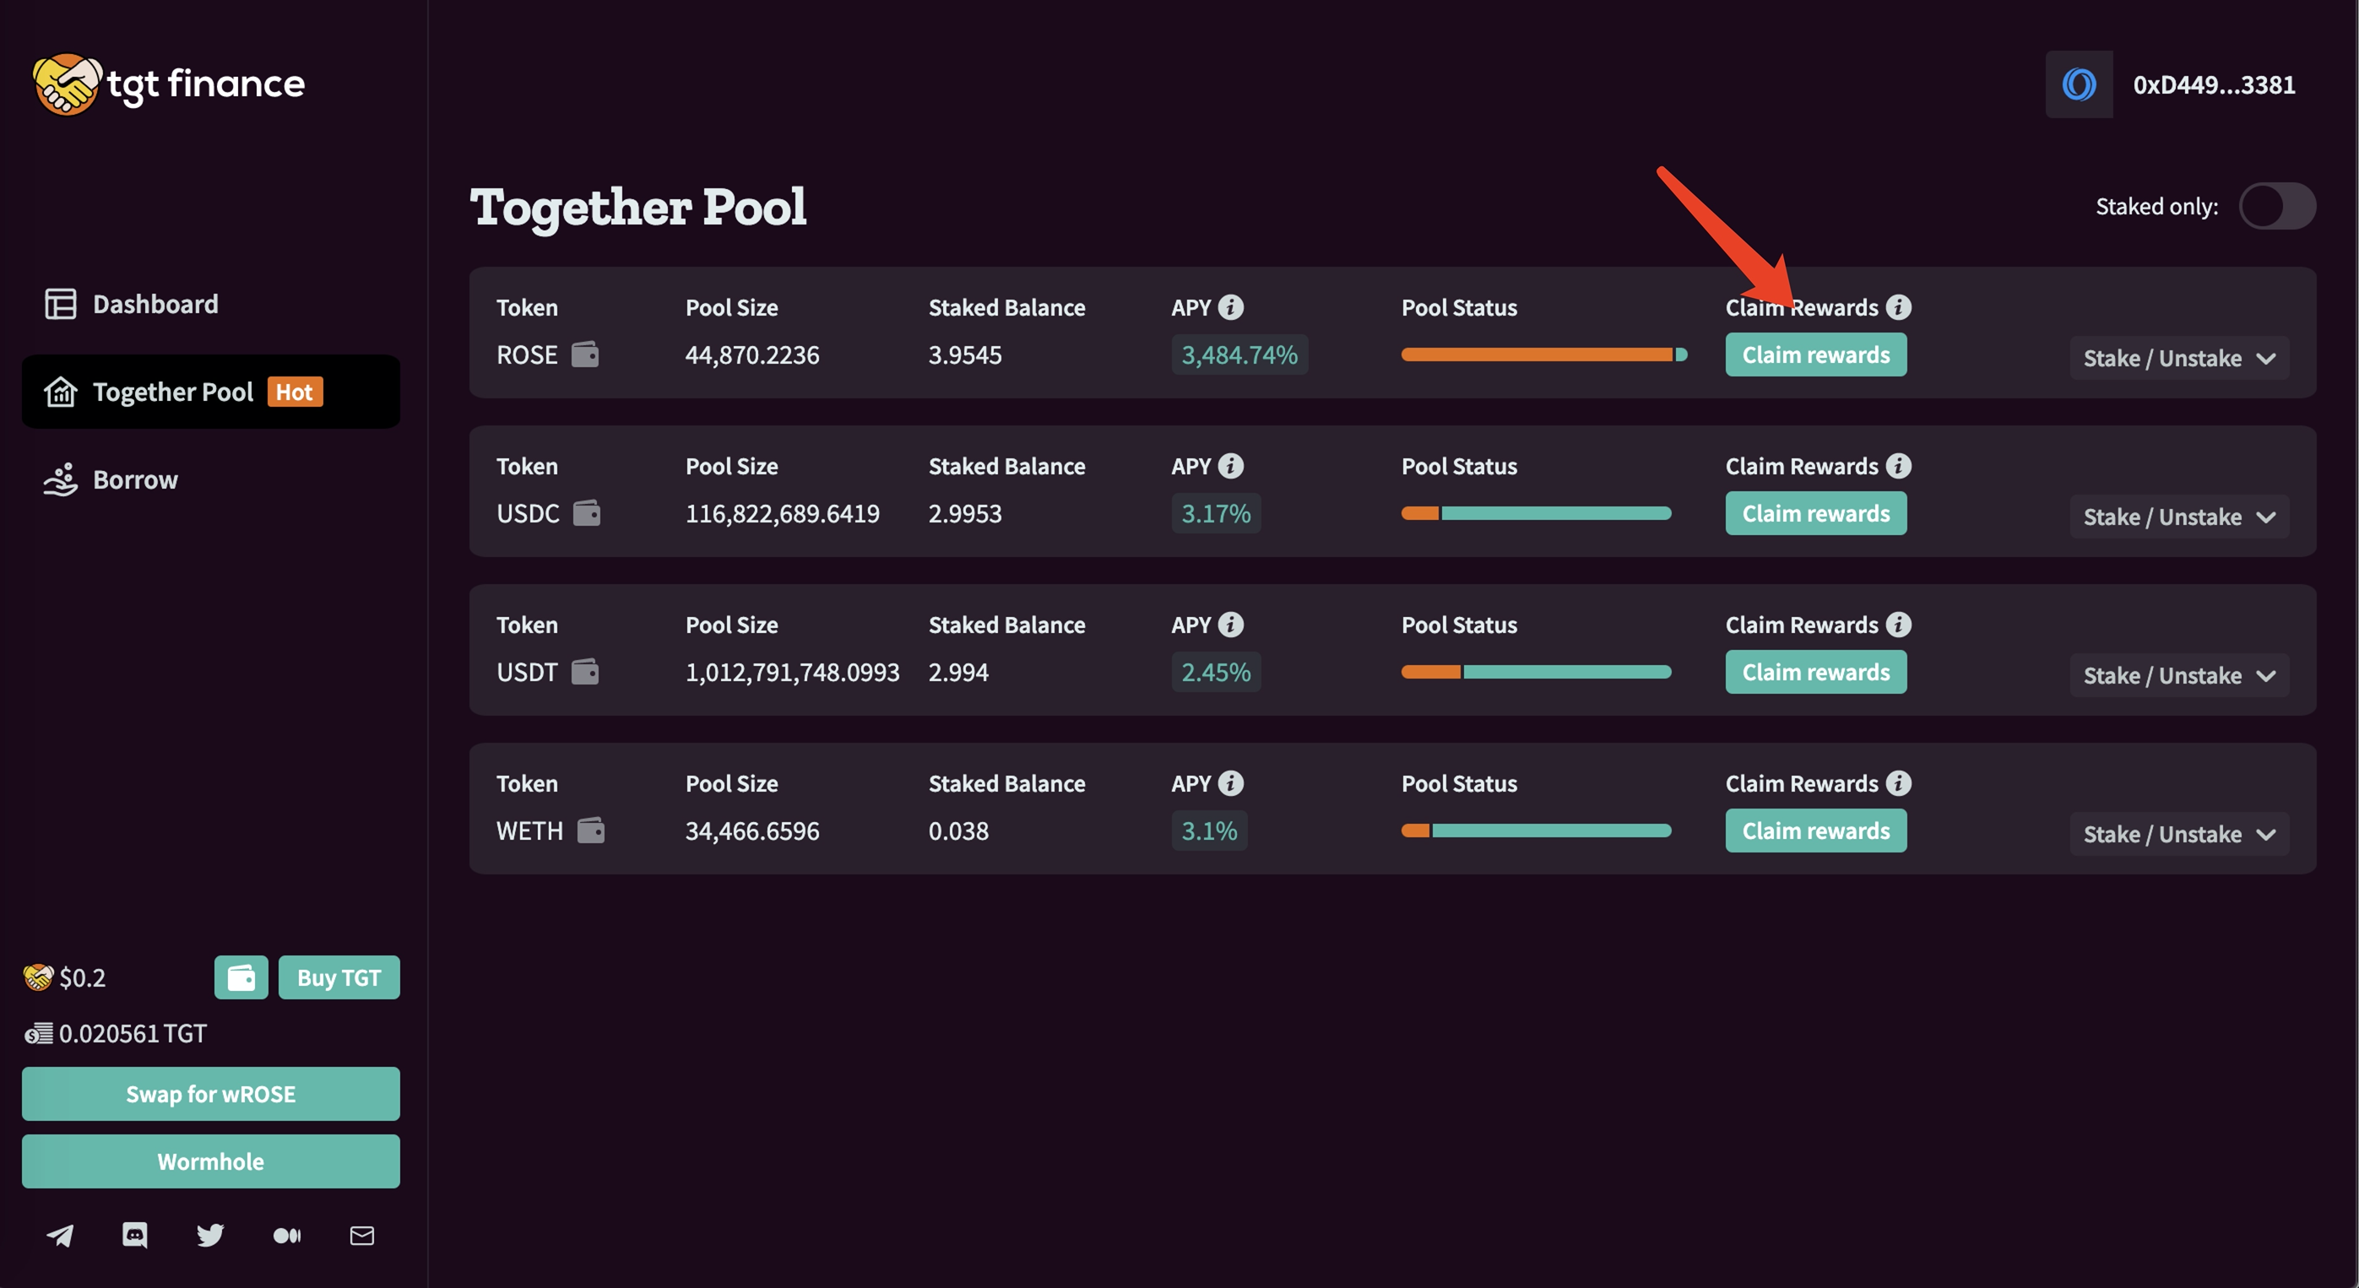Click the ROSE pool status bar
The image size is (2359, 1288).
click(1543, 355)
